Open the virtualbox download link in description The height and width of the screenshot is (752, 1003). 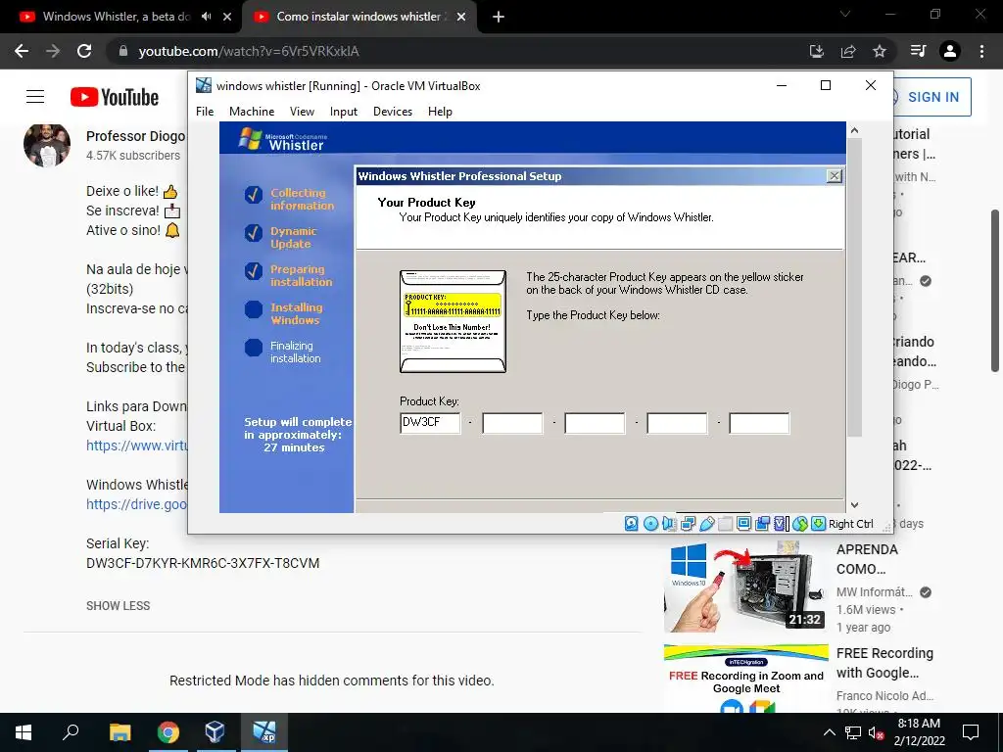(137, 446)
